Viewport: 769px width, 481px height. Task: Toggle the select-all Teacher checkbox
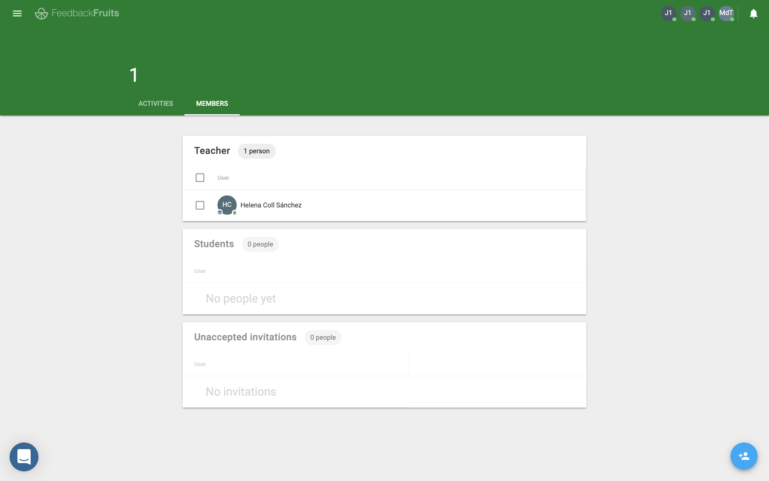pyautogui.click(x=200, y=177)
